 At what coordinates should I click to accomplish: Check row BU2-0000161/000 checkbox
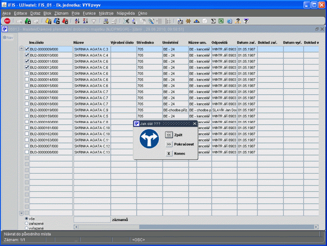pos(27,128)
